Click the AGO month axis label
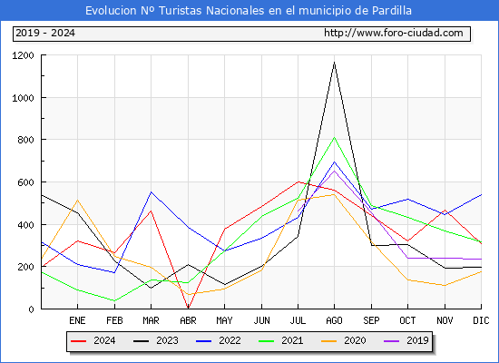 tap(334, 320)
